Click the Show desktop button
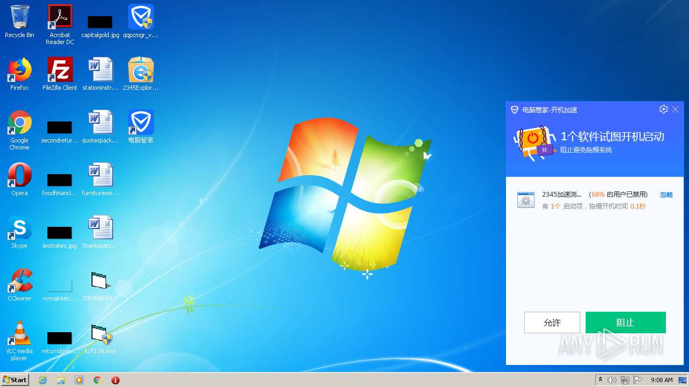This screenshot has height=387, width=689. 683,380
